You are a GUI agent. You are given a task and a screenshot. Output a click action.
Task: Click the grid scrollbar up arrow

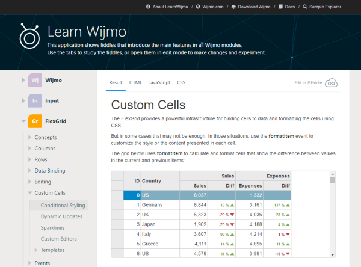click(x=332, y=174)
